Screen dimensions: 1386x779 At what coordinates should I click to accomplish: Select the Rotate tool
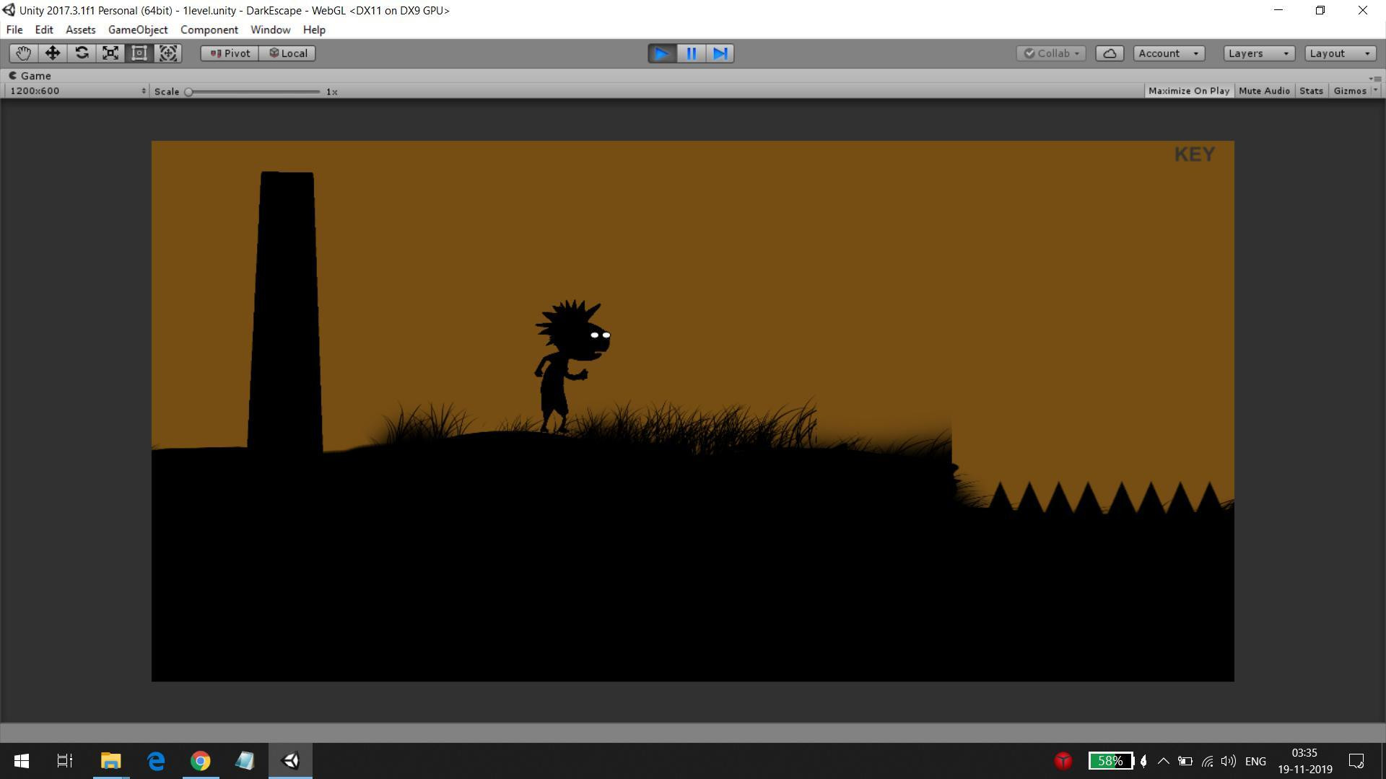point(81,53)
